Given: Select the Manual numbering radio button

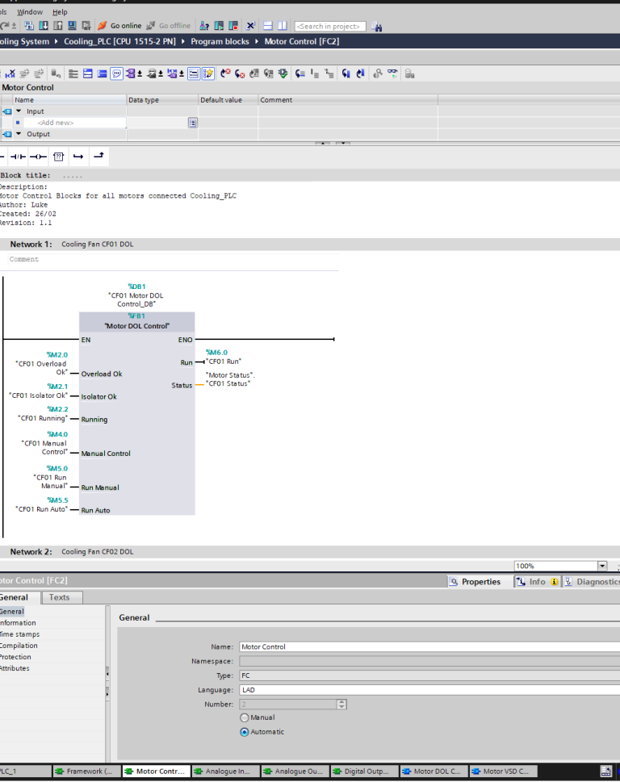Looking at the screenshot, I should [x=245, y=718].
